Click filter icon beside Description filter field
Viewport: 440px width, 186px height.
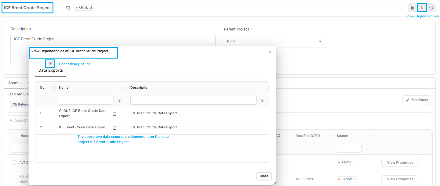(x=262, y=100)
